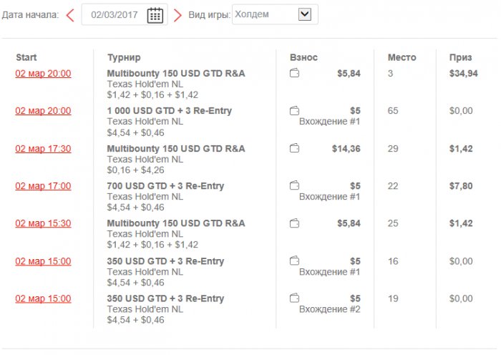
Task: Click the Start column header
Action: [x=26, y=57]
